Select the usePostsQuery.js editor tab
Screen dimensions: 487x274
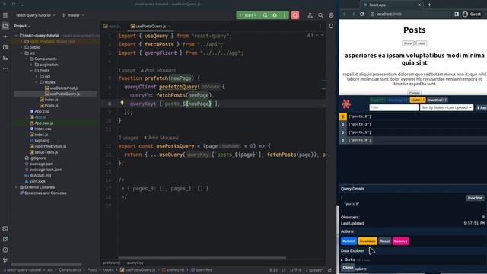coord(151,27)
